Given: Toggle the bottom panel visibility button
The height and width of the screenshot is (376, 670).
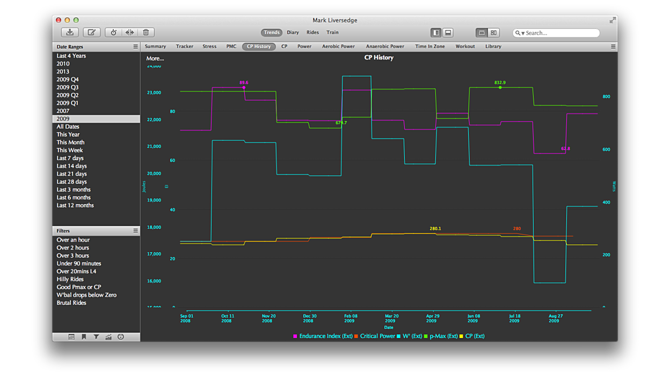Looking at the screenshot, I should point(448,33).
